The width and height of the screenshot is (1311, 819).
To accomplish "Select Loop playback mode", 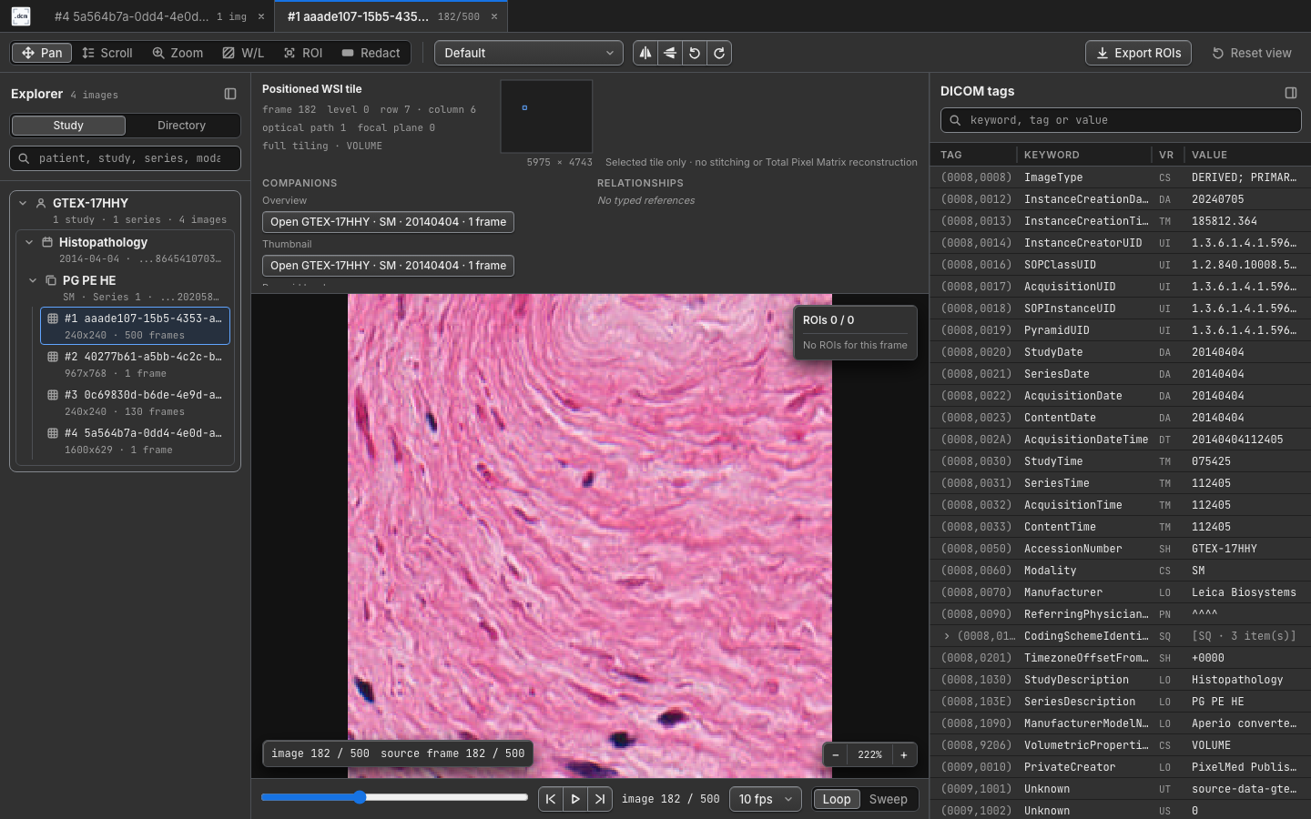I will coord(837,799).
